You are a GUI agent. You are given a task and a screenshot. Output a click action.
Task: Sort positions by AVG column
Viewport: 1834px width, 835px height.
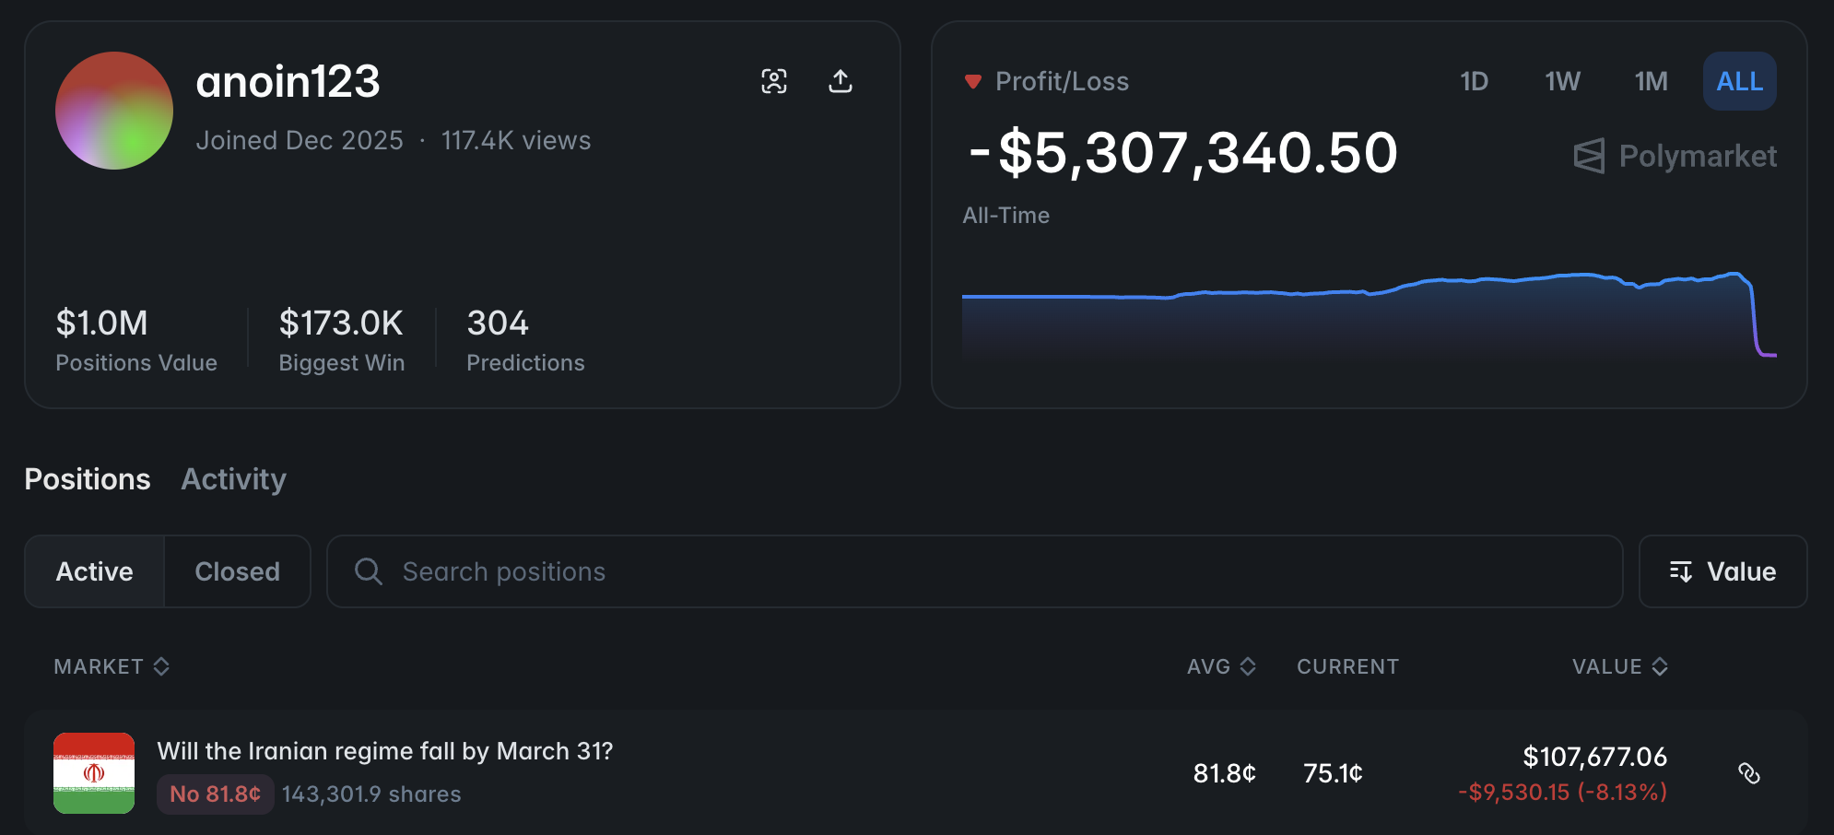coord(1221,666)
